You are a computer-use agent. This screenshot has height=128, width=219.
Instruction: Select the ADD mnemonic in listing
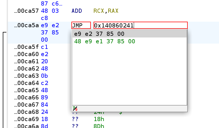coord(78,11)
